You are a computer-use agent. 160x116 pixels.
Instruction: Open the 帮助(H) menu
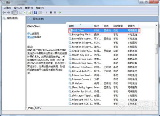click(x=40, y=8)
